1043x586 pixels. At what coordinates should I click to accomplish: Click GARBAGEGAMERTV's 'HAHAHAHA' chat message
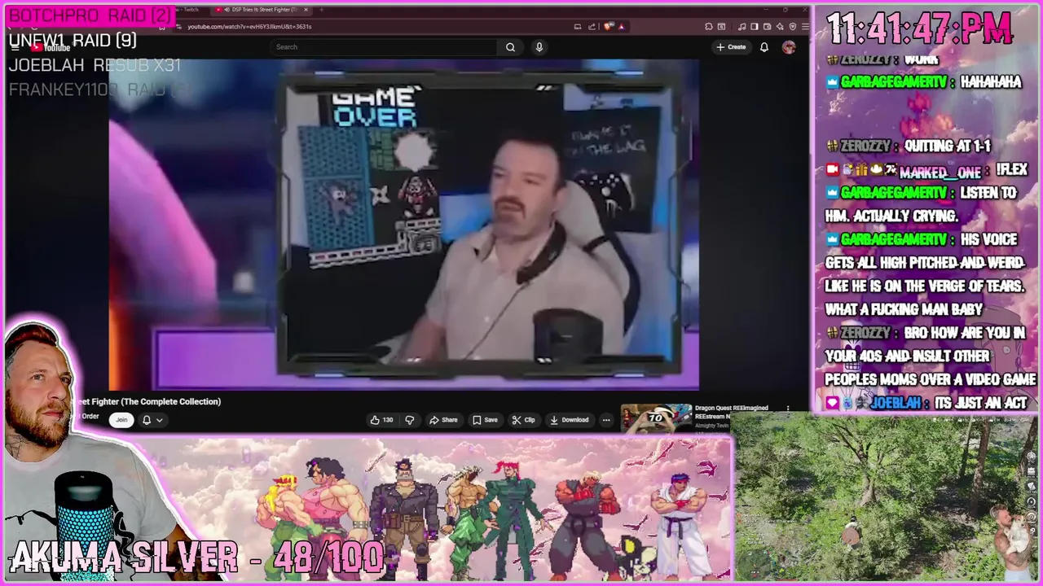tap(990, 82)
